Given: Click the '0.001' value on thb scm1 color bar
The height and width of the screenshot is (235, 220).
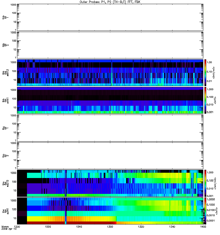Looking at the screenshot, I should (210, 112).
